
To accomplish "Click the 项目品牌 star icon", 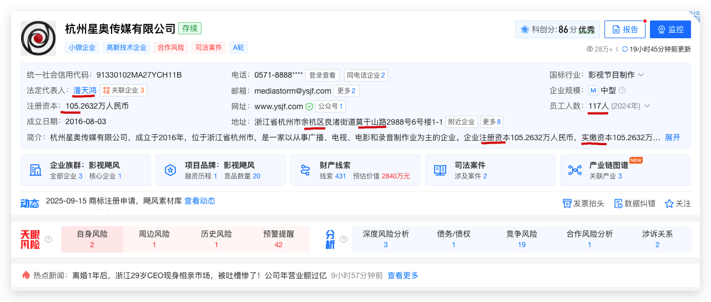I will tap(171, 170).
